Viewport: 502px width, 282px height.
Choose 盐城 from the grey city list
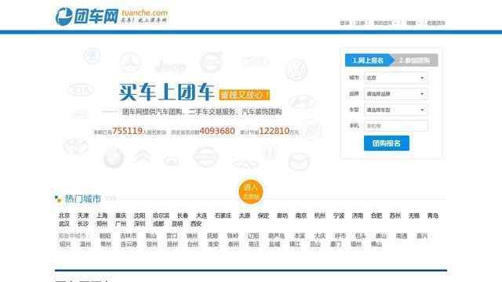275,244
